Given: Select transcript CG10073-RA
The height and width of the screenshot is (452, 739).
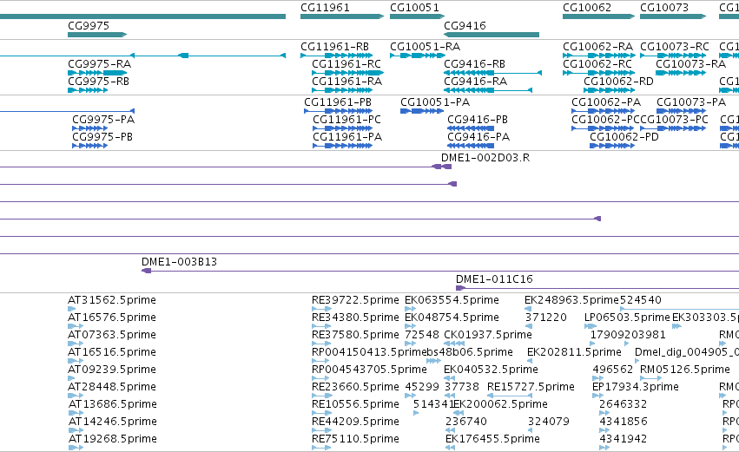Looking at the screenshot, I should pyautogui.click(x=681, y=73).
